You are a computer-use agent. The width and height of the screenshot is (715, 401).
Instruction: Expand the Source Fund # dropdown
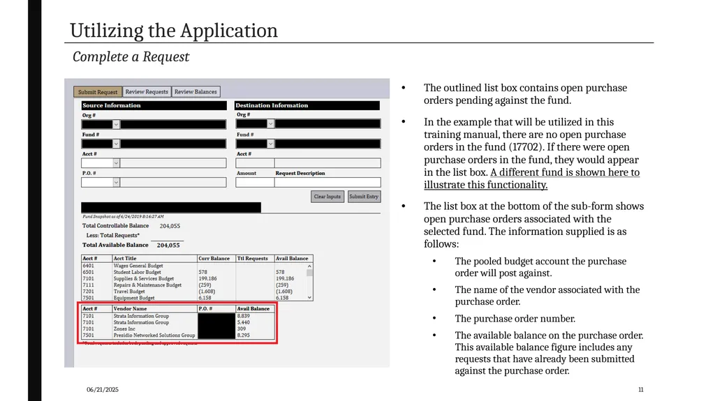[117, 144]
